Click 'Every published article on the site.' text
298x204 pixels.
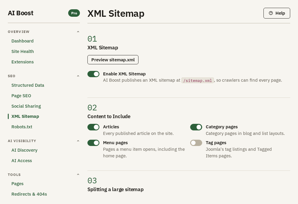138,133
